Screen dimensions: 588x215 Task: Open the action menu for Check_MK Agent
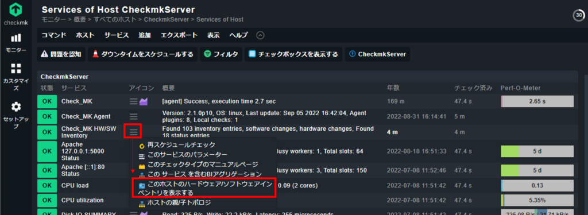click(x=133, y=116)
